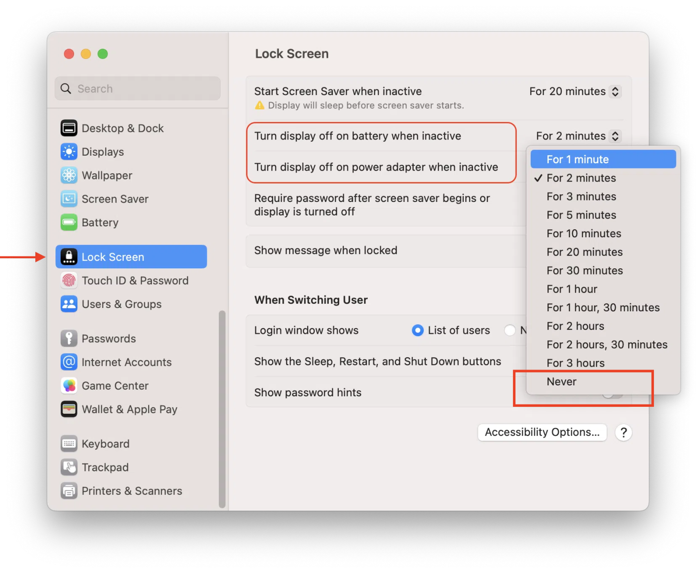Click the yellow warning triangle icon
The width and height of the screenshot is (696, 573).
pyautogui.click(x=259, y=105)
